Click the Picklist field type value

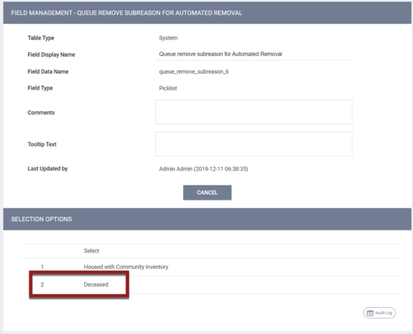(168, 88)
